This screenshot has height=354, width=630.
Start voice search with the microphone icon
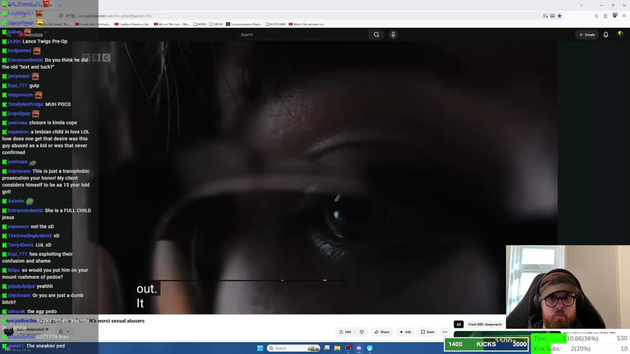pyautogui.click(x=393, y=34)
